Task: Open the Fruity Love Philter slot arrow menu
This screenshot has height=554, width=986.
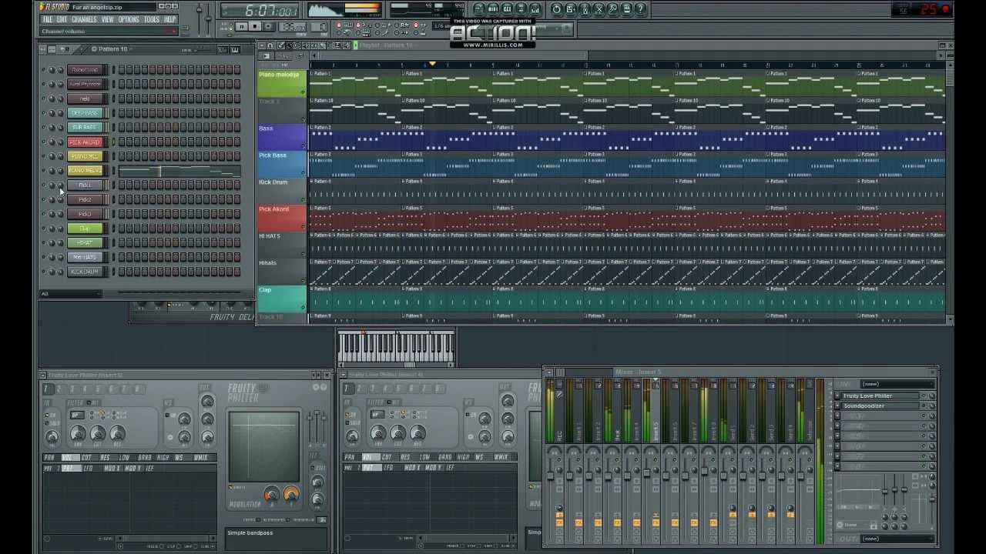Action: coord(837,395)
